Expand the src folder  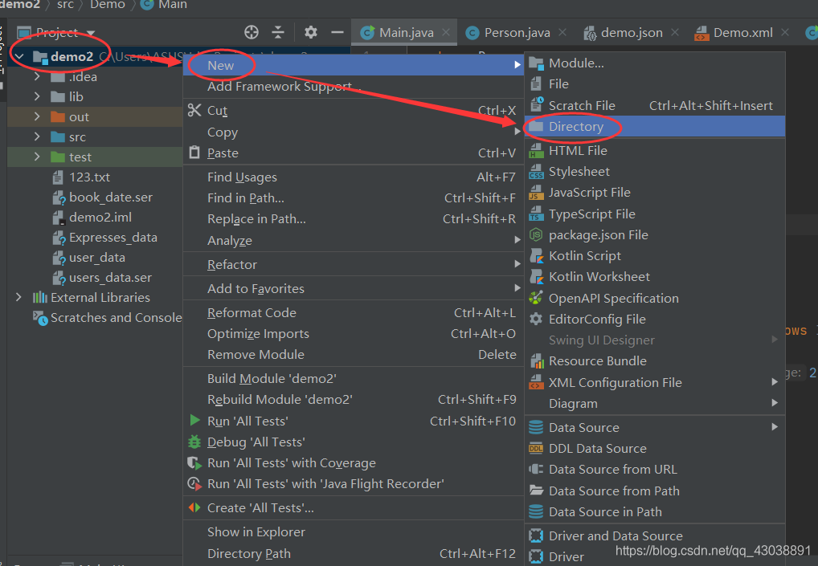(x=36, y=136)
